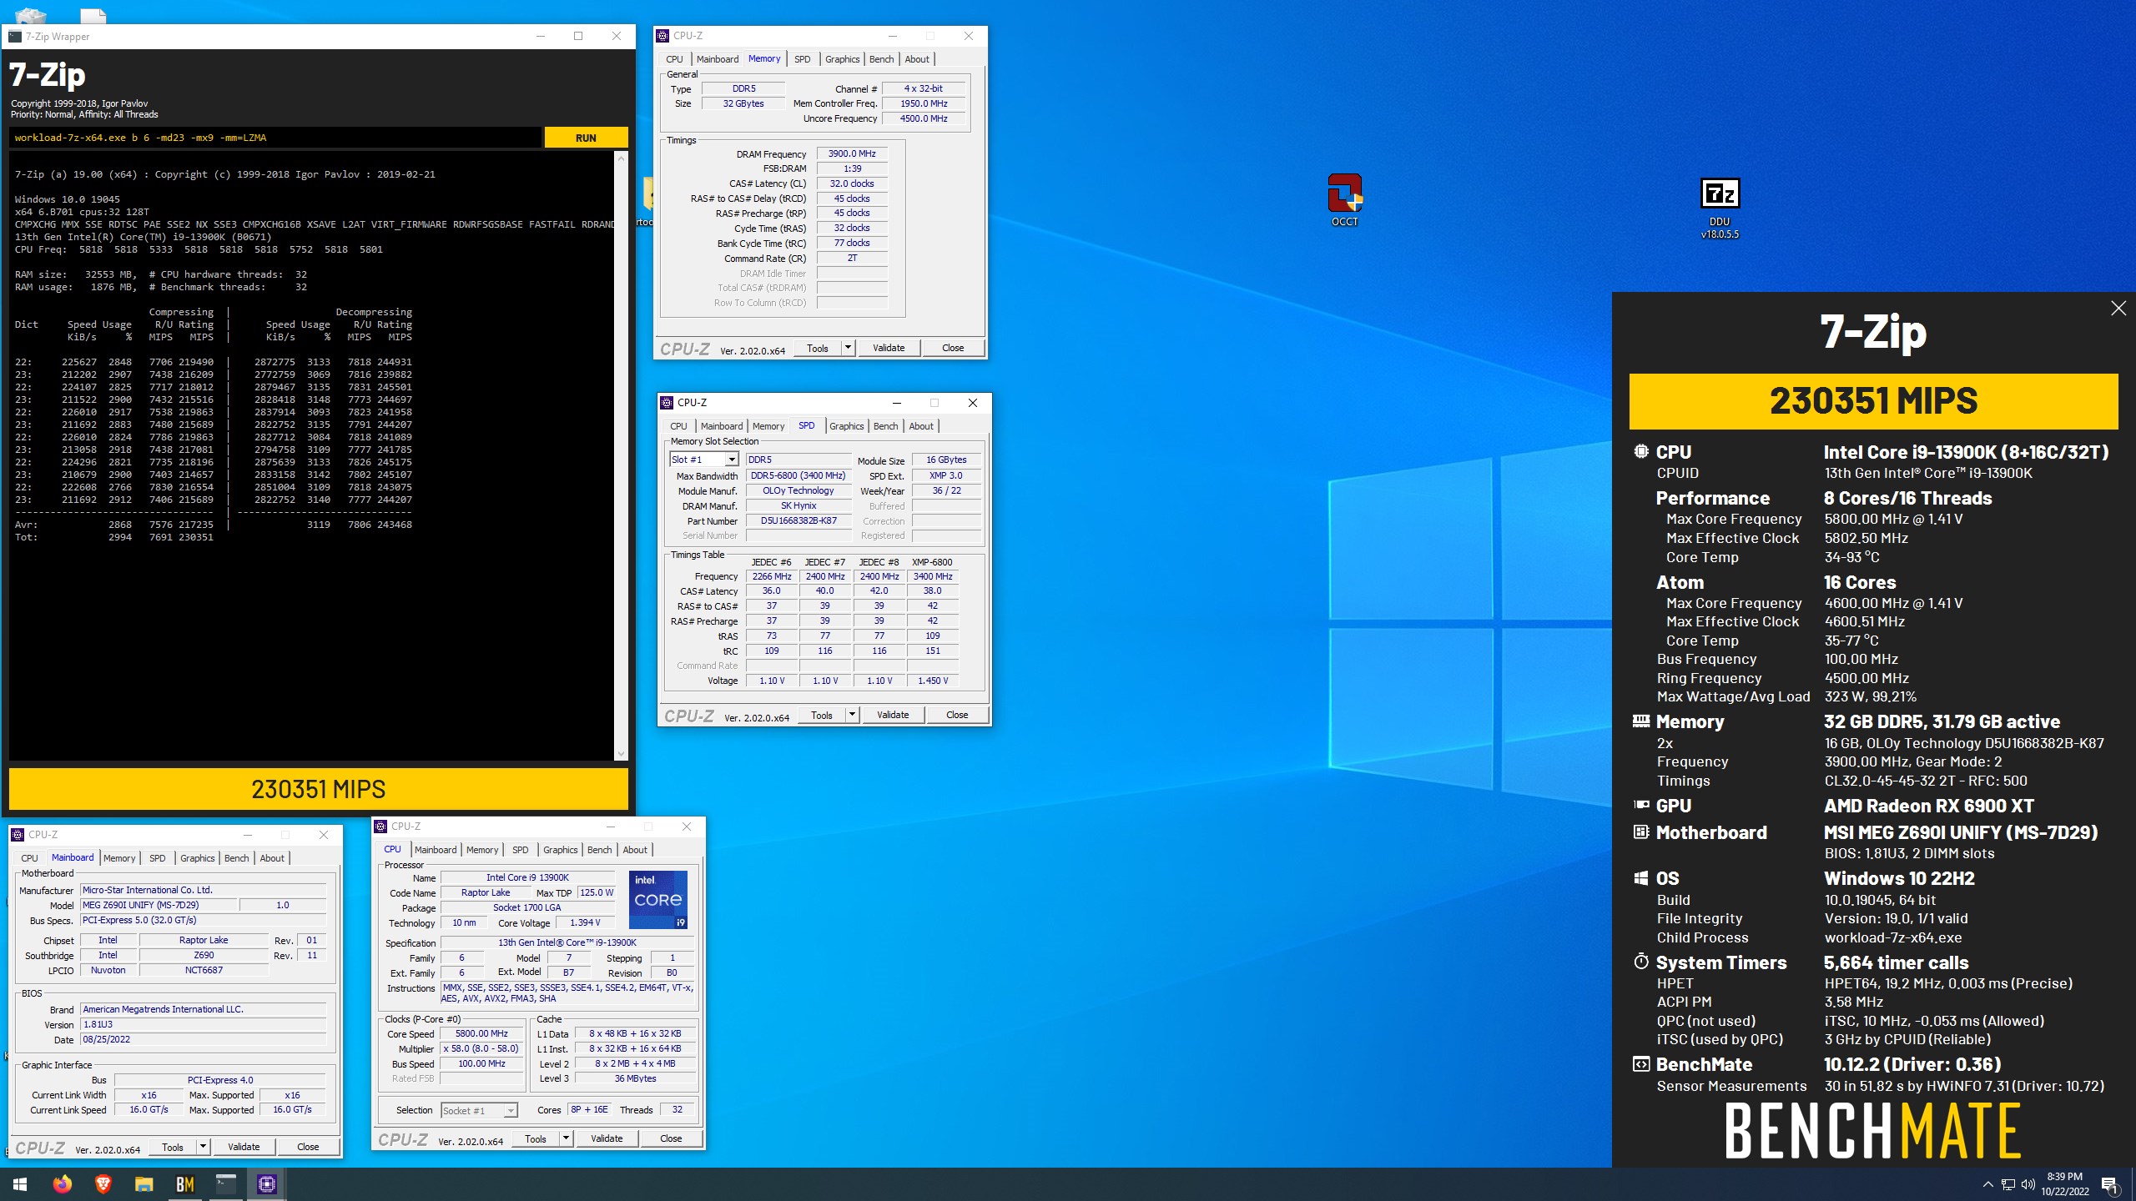Open the Graphics tab in SPD CPU-Z window
The height and width of the screenshot is (1201, 2136).
(846, 426)
